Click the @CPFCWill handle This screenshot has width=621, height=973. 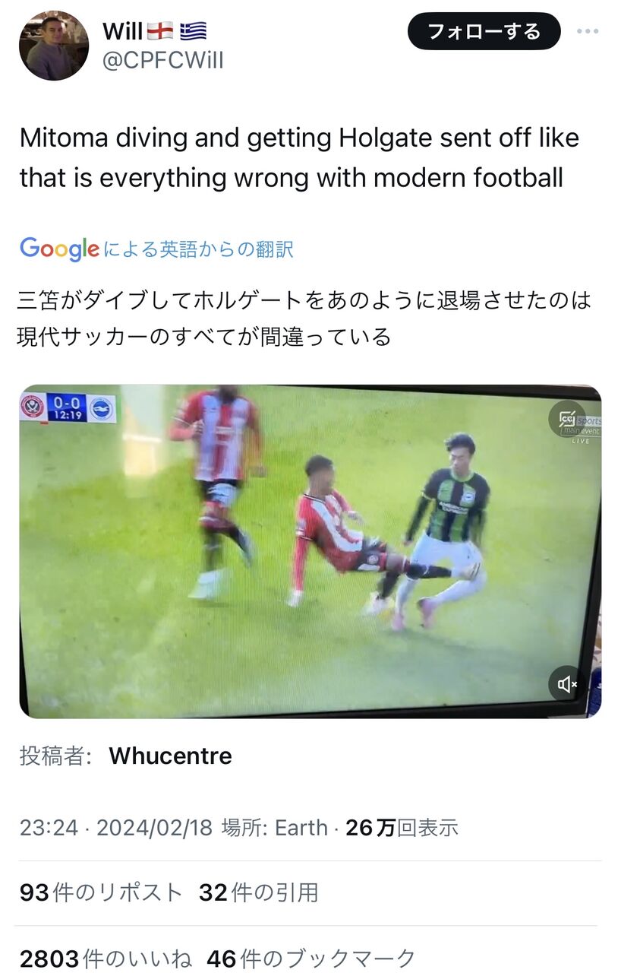point(163,60)
